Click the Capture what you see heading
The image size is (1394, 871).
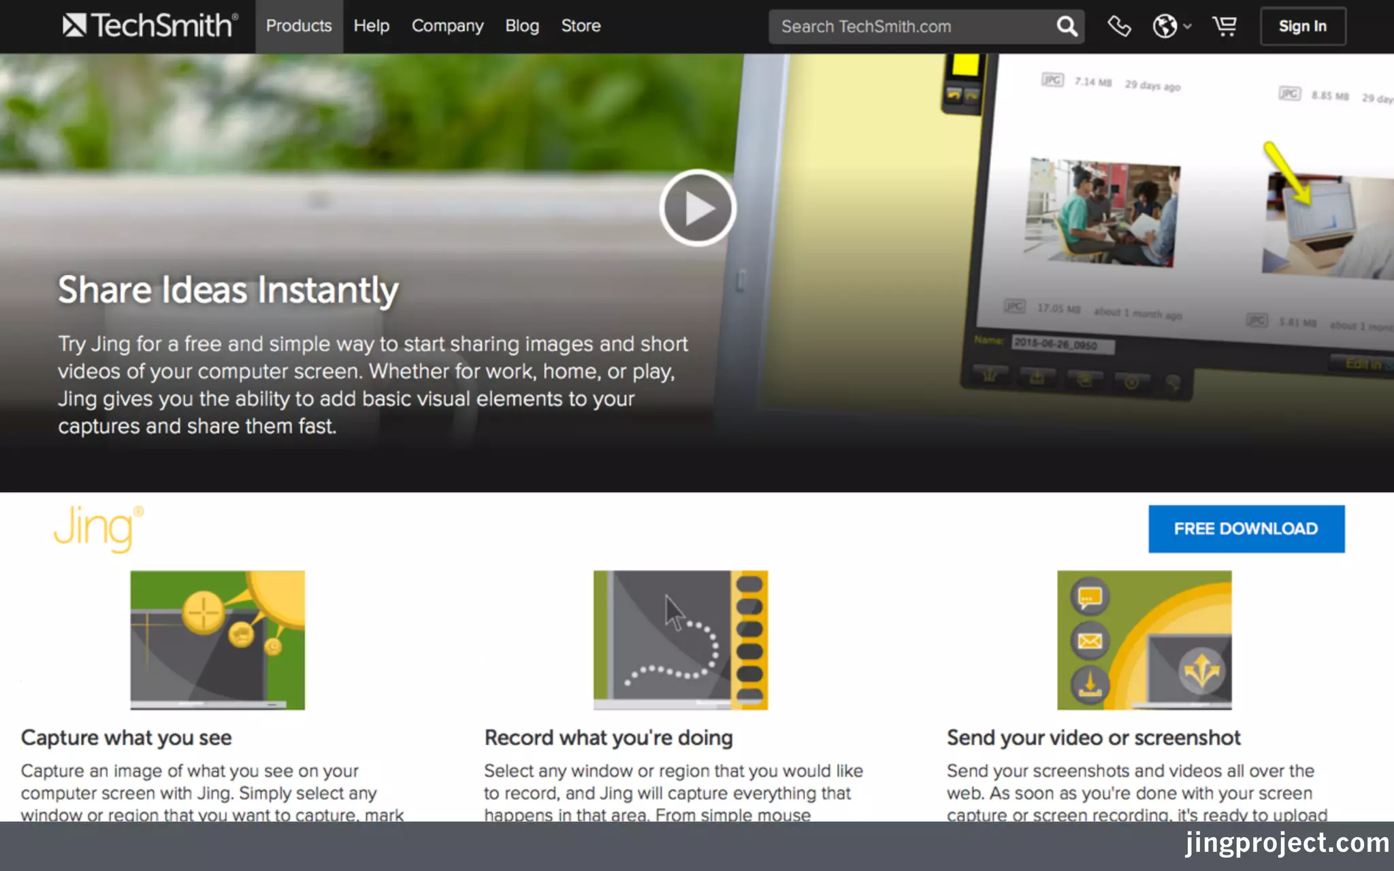[x=127, y=738]
